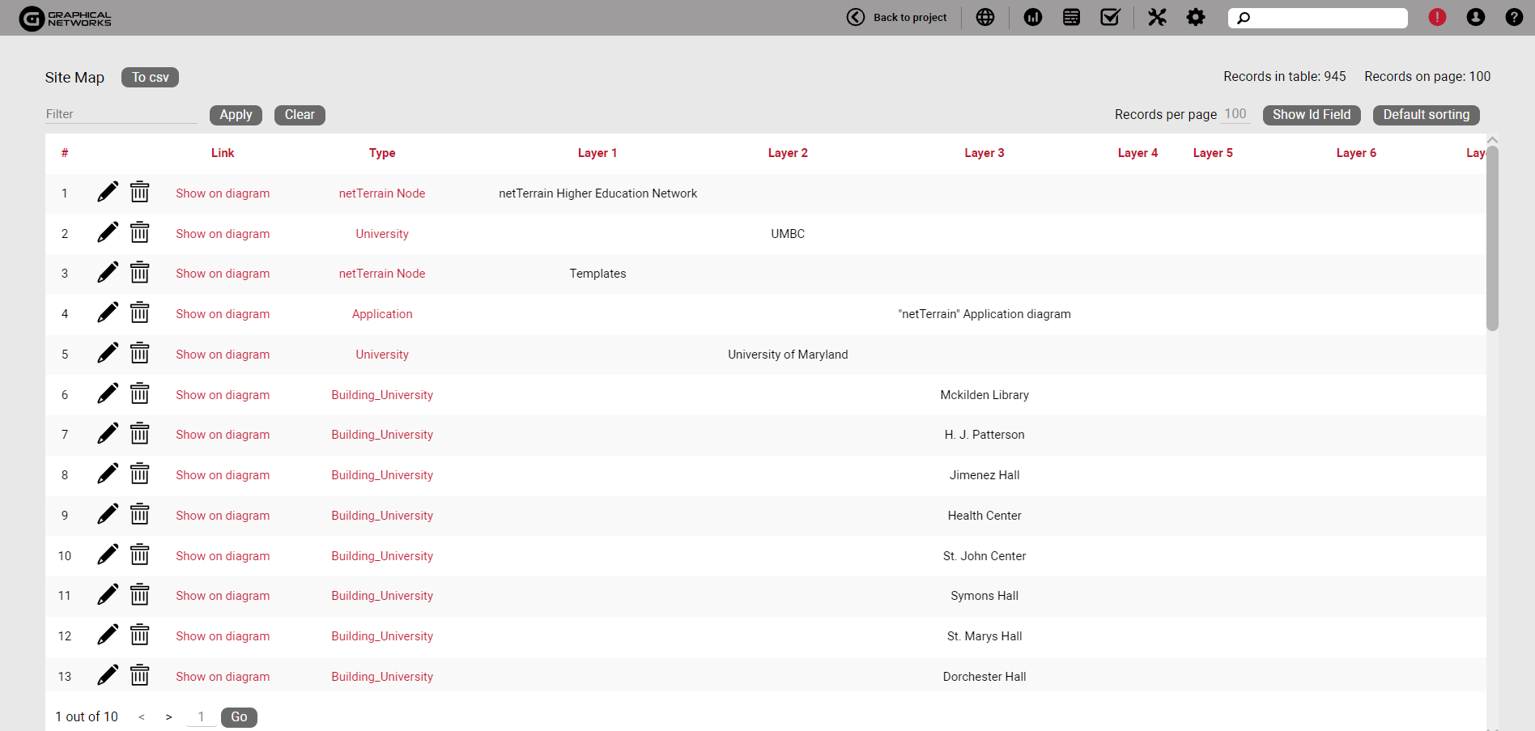Viewport: 1535px width, 731px height.
Task: Sort table by Layer 1 column header
Action: coord(597,153)
